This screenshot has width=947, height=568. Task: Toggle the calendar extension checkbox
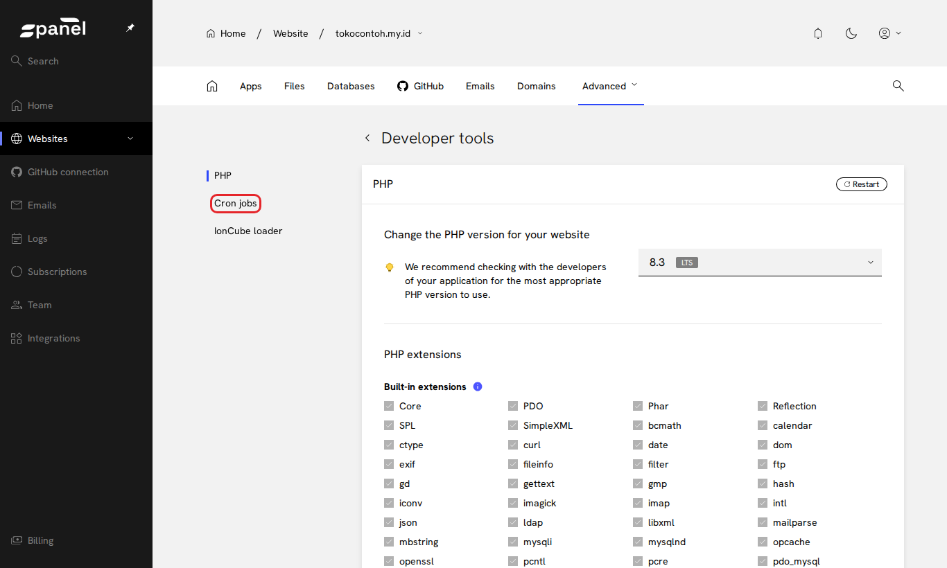(x=763, y=425)
